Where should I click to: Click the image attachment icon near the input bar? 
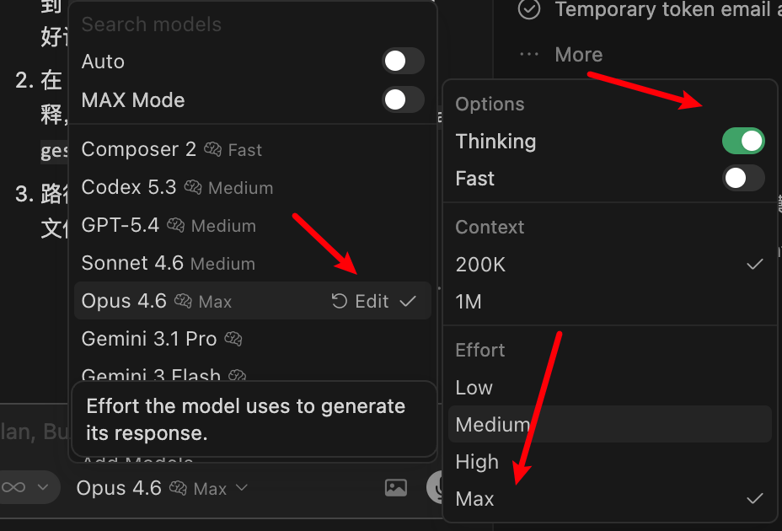(395, 487)
